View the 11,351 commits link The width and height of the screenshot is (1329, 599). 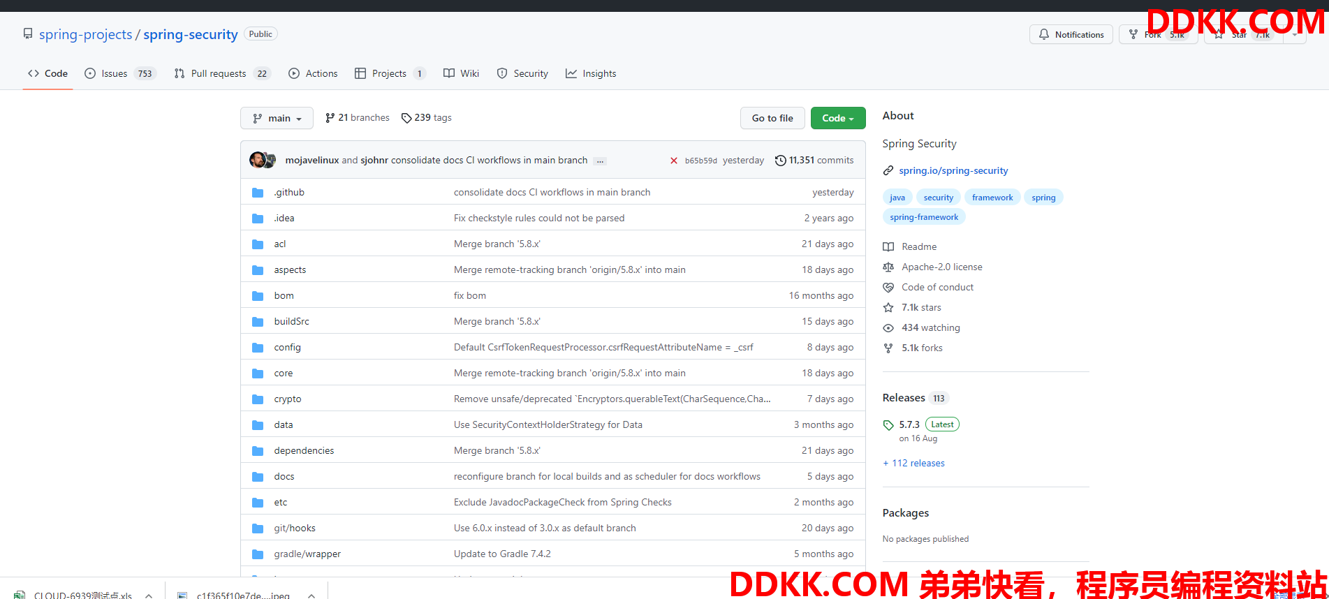[814, 161]
